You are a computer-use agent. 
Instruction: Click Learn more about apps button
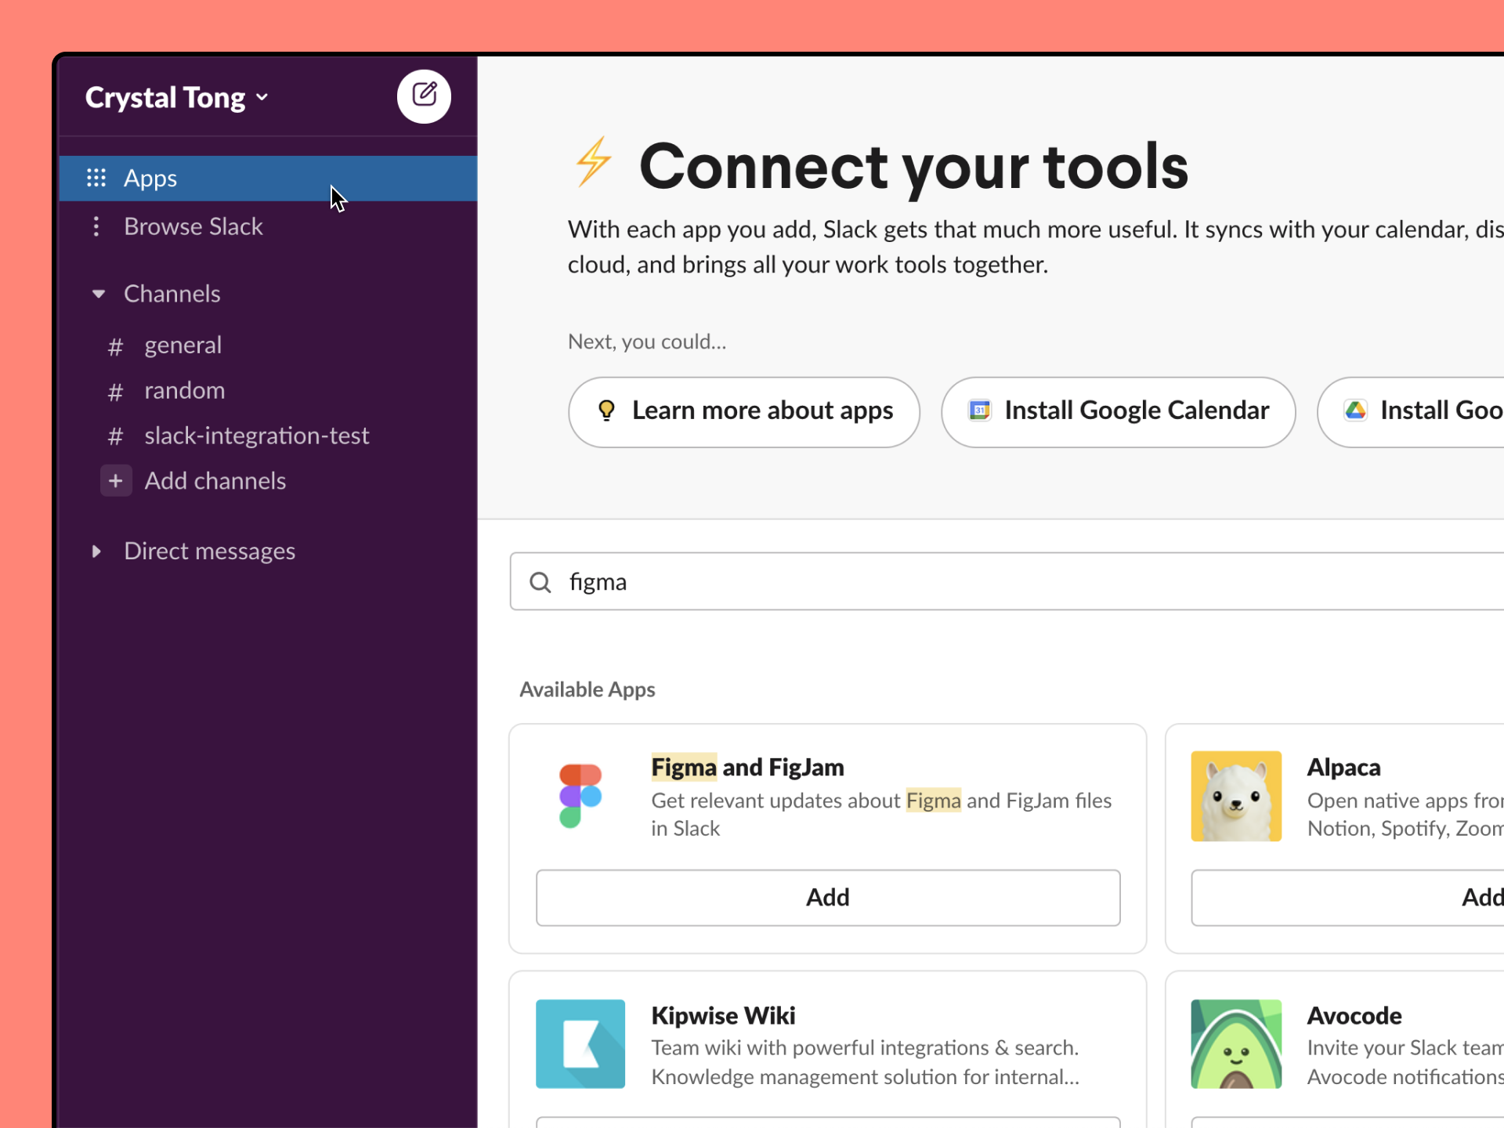743,412
